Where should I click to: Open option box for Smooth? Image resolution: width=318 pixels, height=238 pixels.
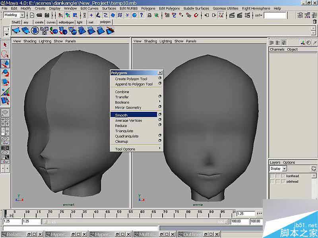[x=160, y=115]
